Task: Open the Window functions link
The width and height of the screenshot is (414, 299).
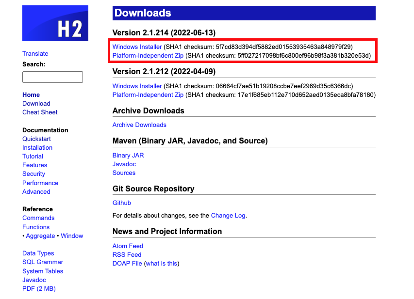Action: click(x=72, y=236)
